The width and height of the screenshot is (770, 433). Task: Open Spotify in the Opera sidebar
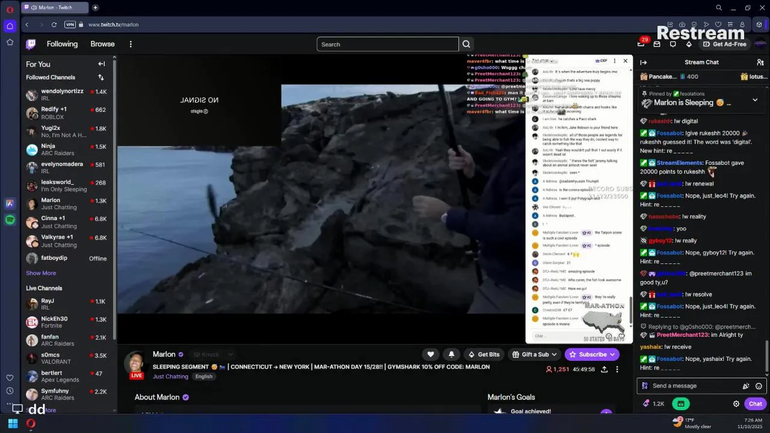pyautogui.click(x=10, y=220)
